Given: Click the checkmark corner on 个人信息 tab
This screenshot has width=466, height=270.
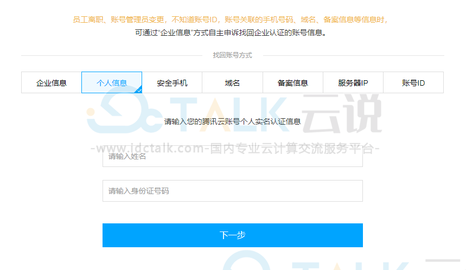Looking at the screenshot, I should tap(139, 91).
